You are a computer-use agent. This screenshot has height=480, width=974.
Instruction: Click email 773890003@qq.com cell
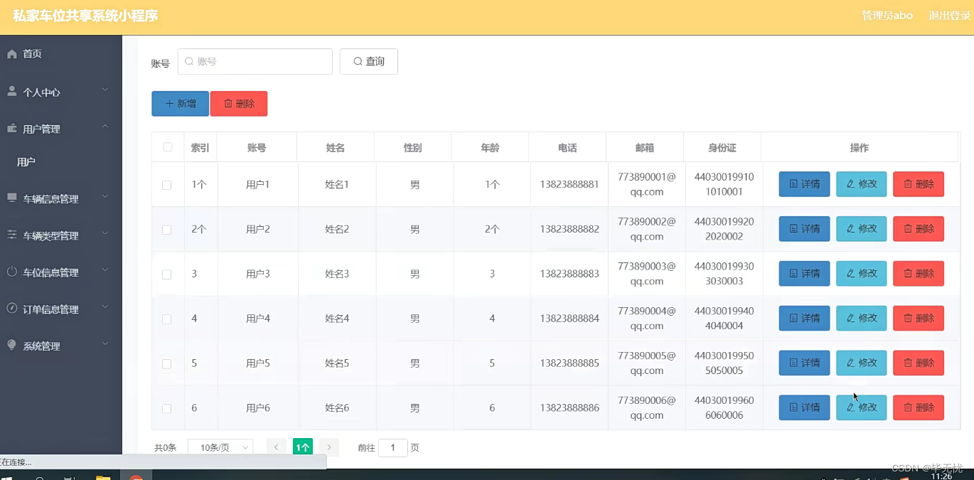646,274
